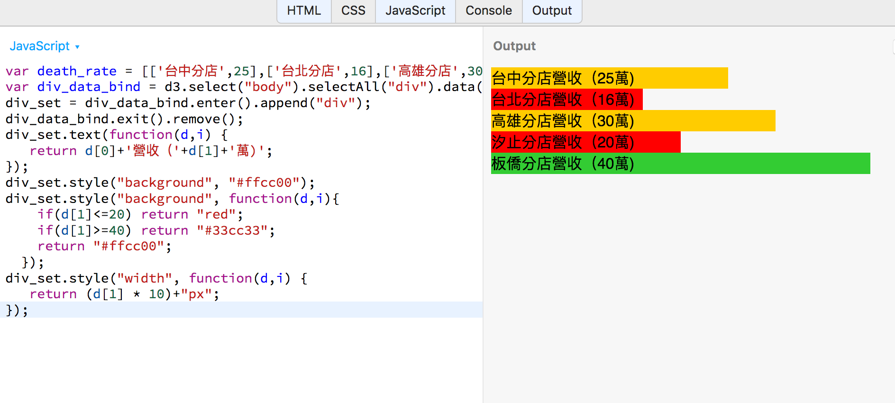Viewport: 895px width, 403px height.
Task: Click the style background "#ffcc00" line
Action: click(160, 183)
